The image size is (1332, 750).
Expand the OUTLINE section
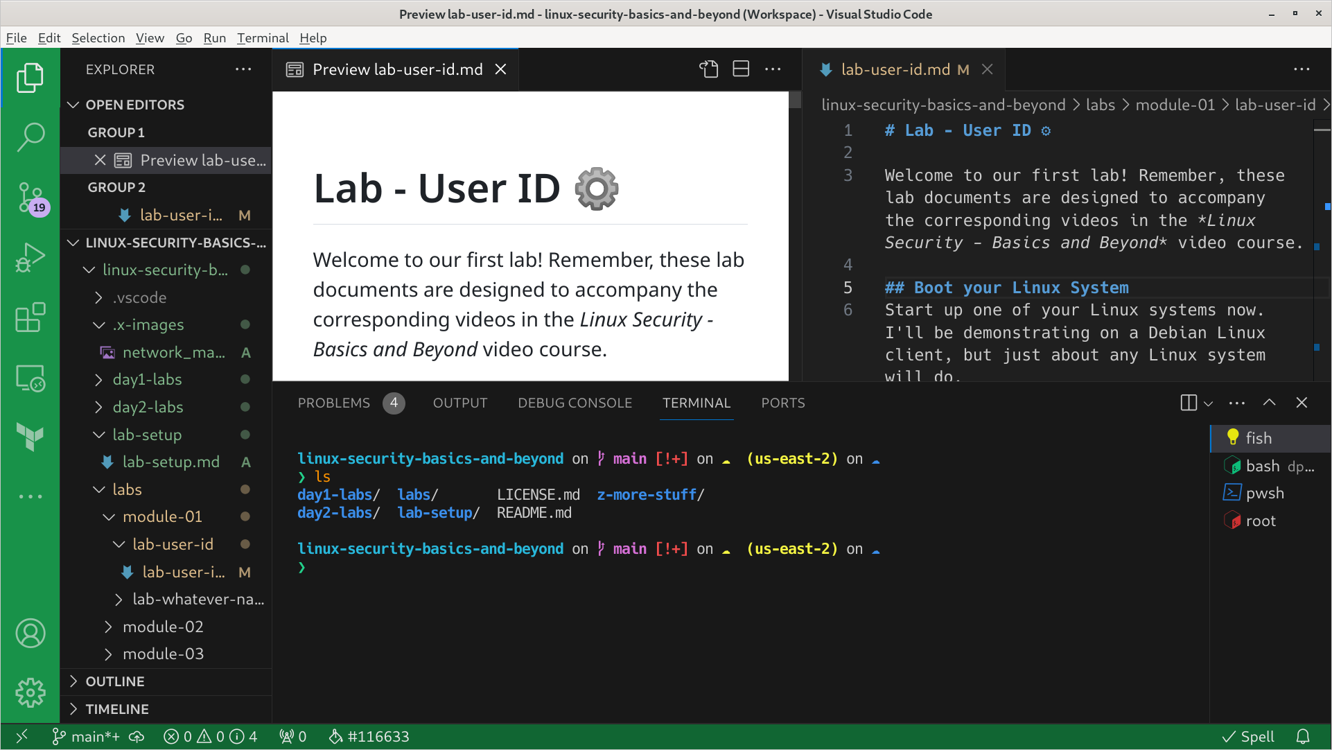(115, 681)
